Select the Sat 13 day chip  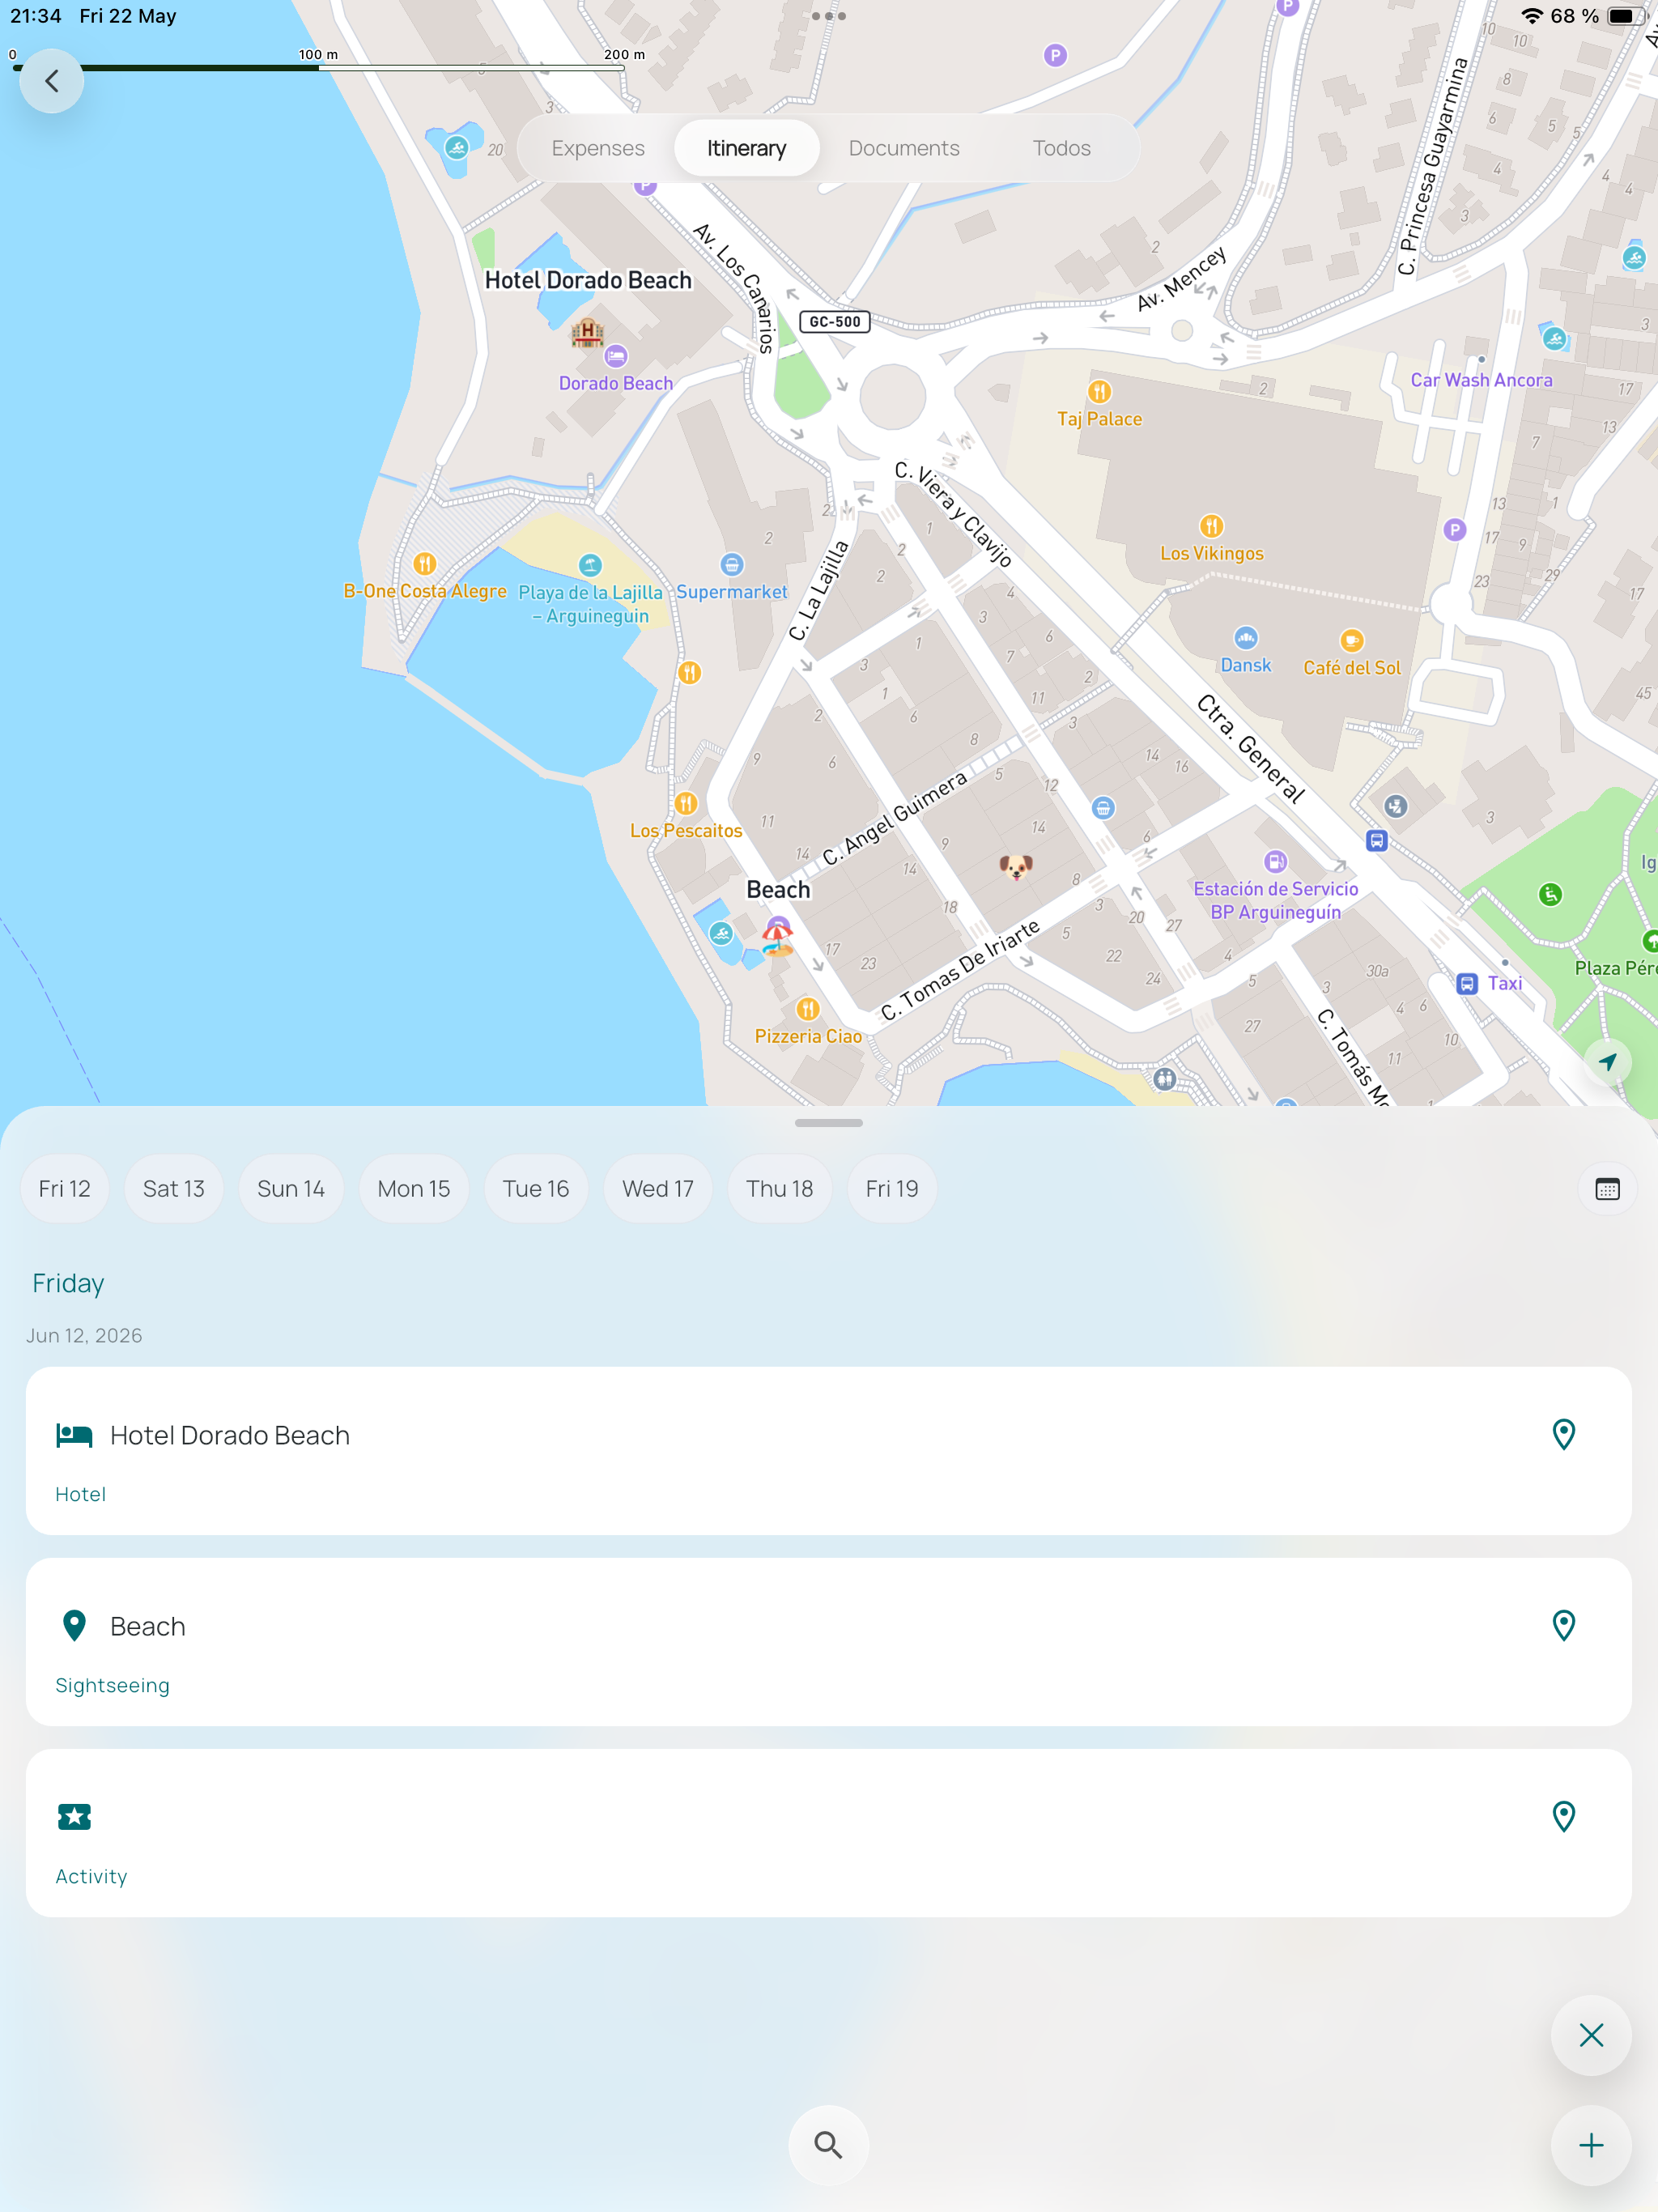[173, 1189]
